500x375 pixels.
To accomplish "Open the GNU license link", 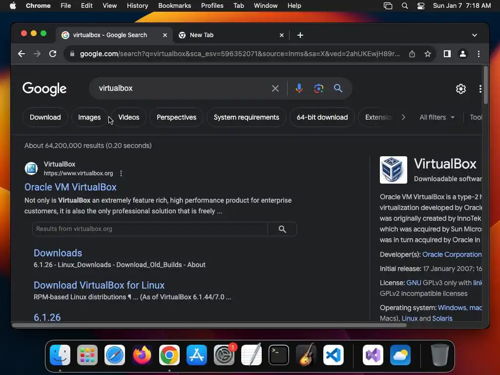I will pyautogui.click(x=414, y=283).
